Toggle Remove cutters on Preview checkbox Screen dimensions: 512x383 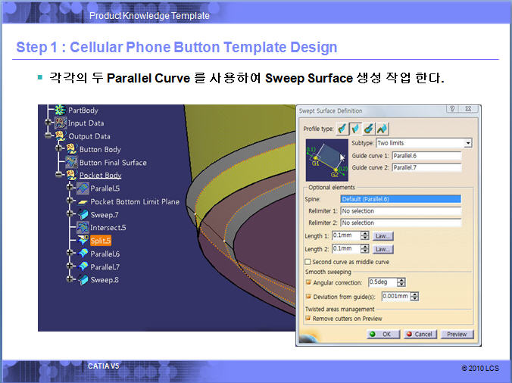tap(308, 319)
